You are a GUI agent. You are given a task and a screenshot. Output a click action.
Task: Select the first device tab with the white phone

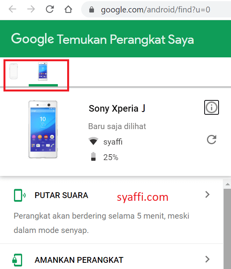14,71
